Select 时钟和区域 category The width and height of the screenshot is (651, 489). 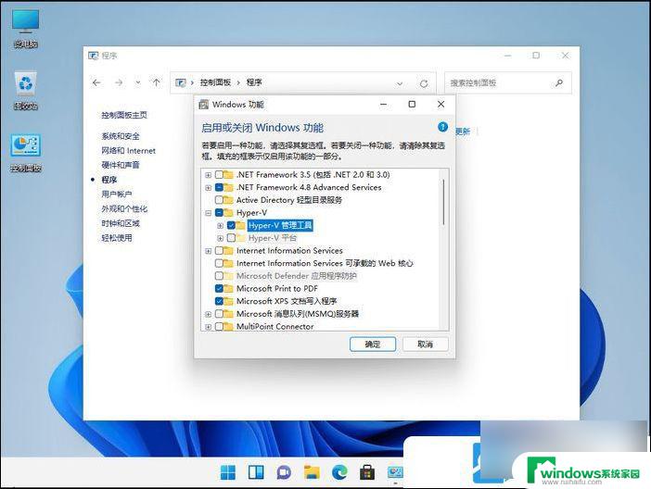[x=121, y=223]
